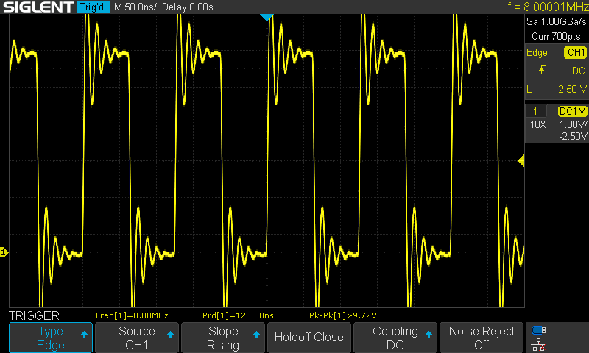Click the DC1M channel coupling badge
The image size is (589, 353).
[573, 111]
